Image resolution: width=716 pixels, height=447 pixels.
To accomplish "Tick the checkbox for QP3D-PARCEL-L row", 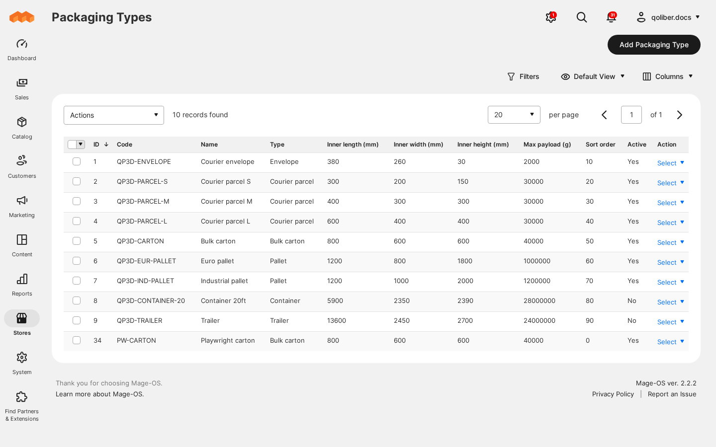I will click(x=77, y=221).
